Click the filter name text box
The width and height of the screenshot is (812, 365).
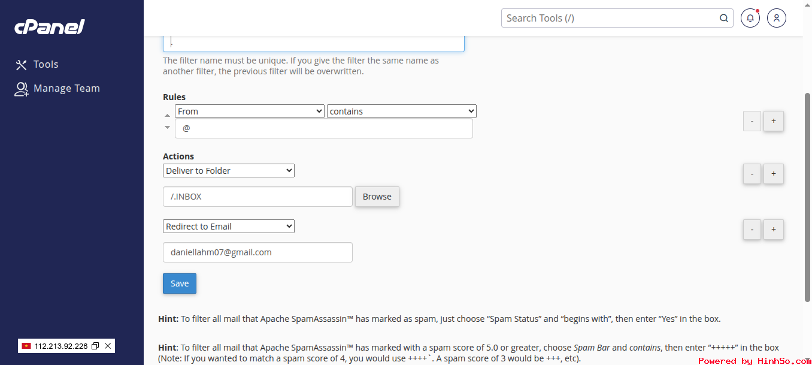[x=314, y=44]
